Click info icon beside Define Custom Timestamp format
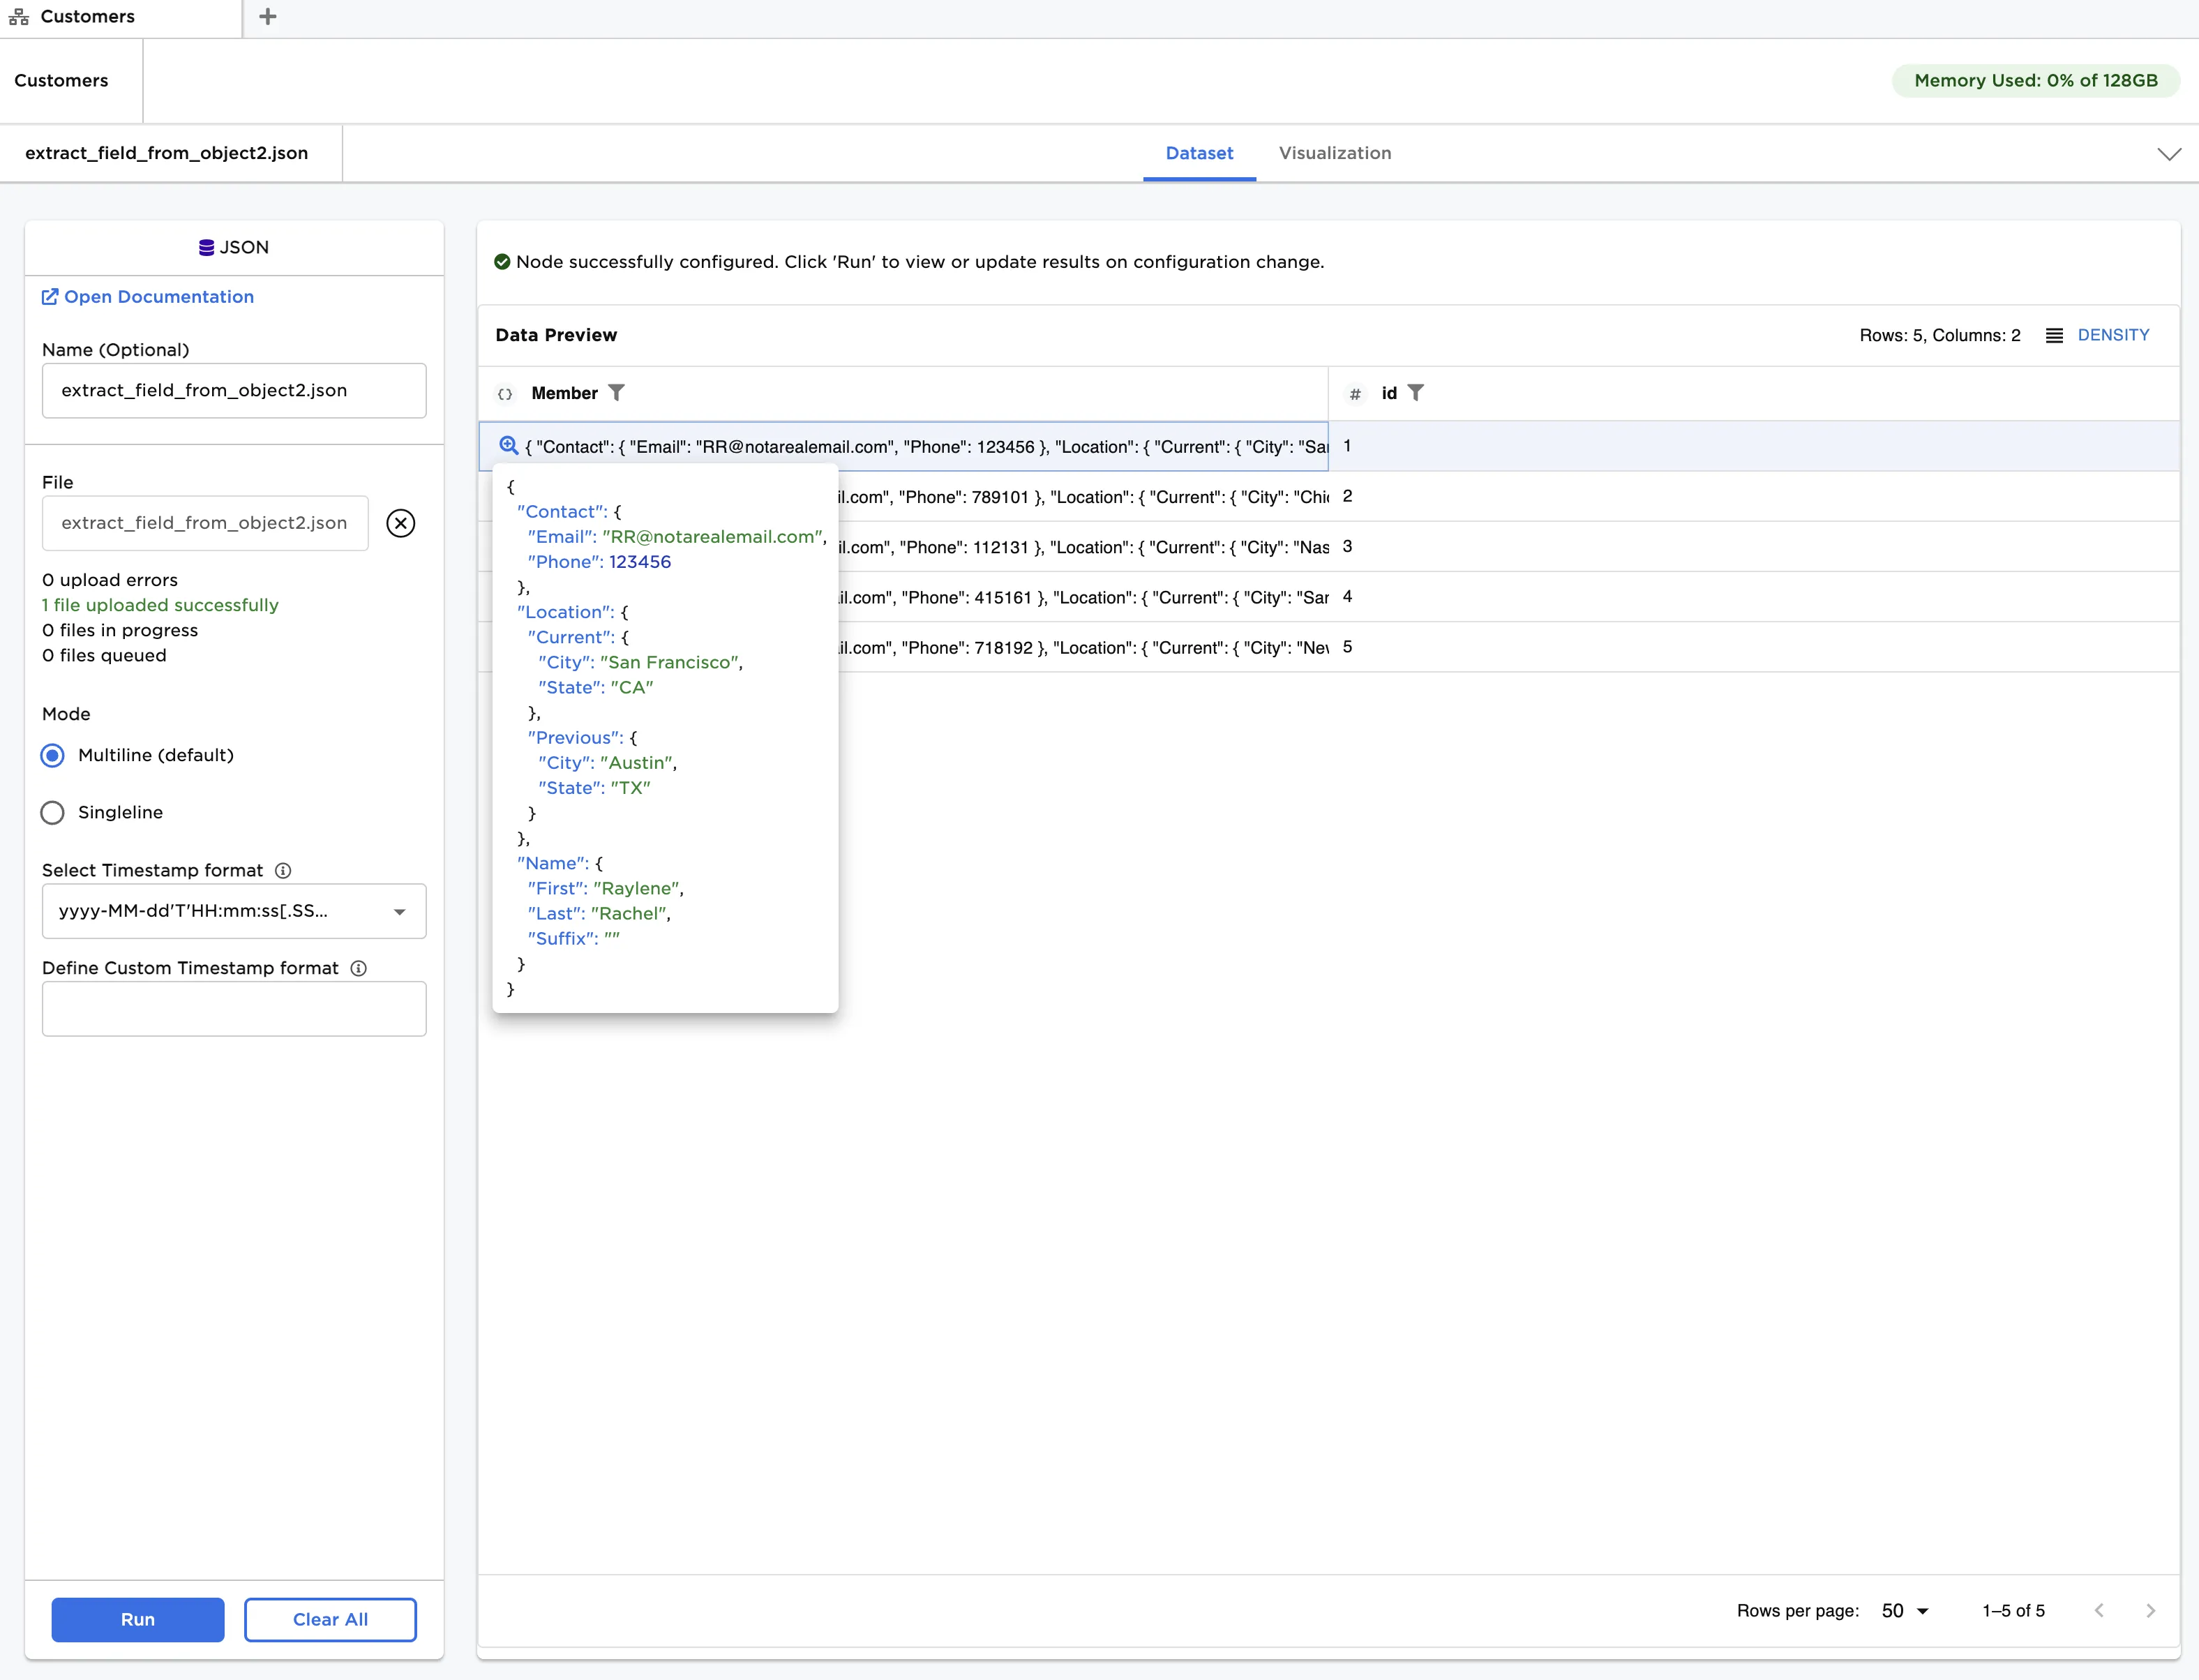Screen dimensions: 2199x1680 point(358,968)
